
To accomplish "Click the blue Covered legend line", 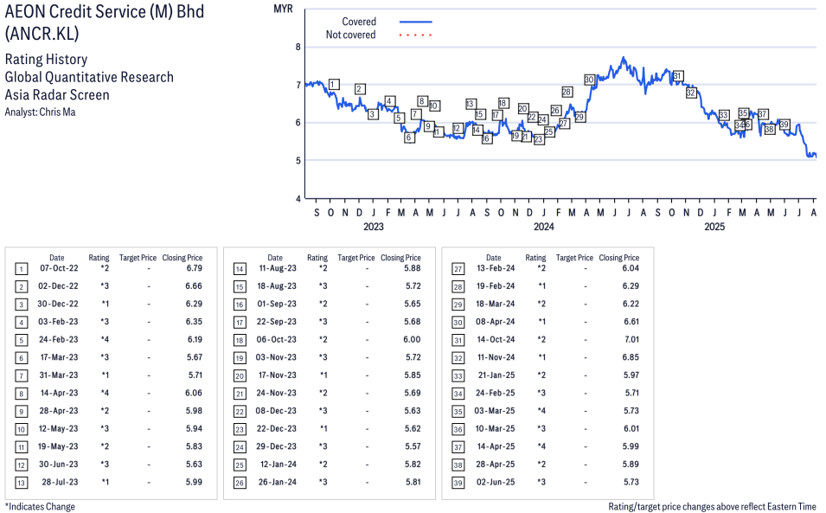I will tap(416, 22).
